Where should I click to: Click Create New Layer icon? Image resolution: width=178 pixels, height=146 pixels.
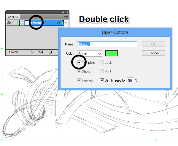tap(50, 52)
